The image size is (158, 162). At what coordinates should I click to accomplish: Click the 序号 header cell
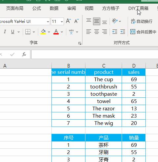tap(68, 138)
